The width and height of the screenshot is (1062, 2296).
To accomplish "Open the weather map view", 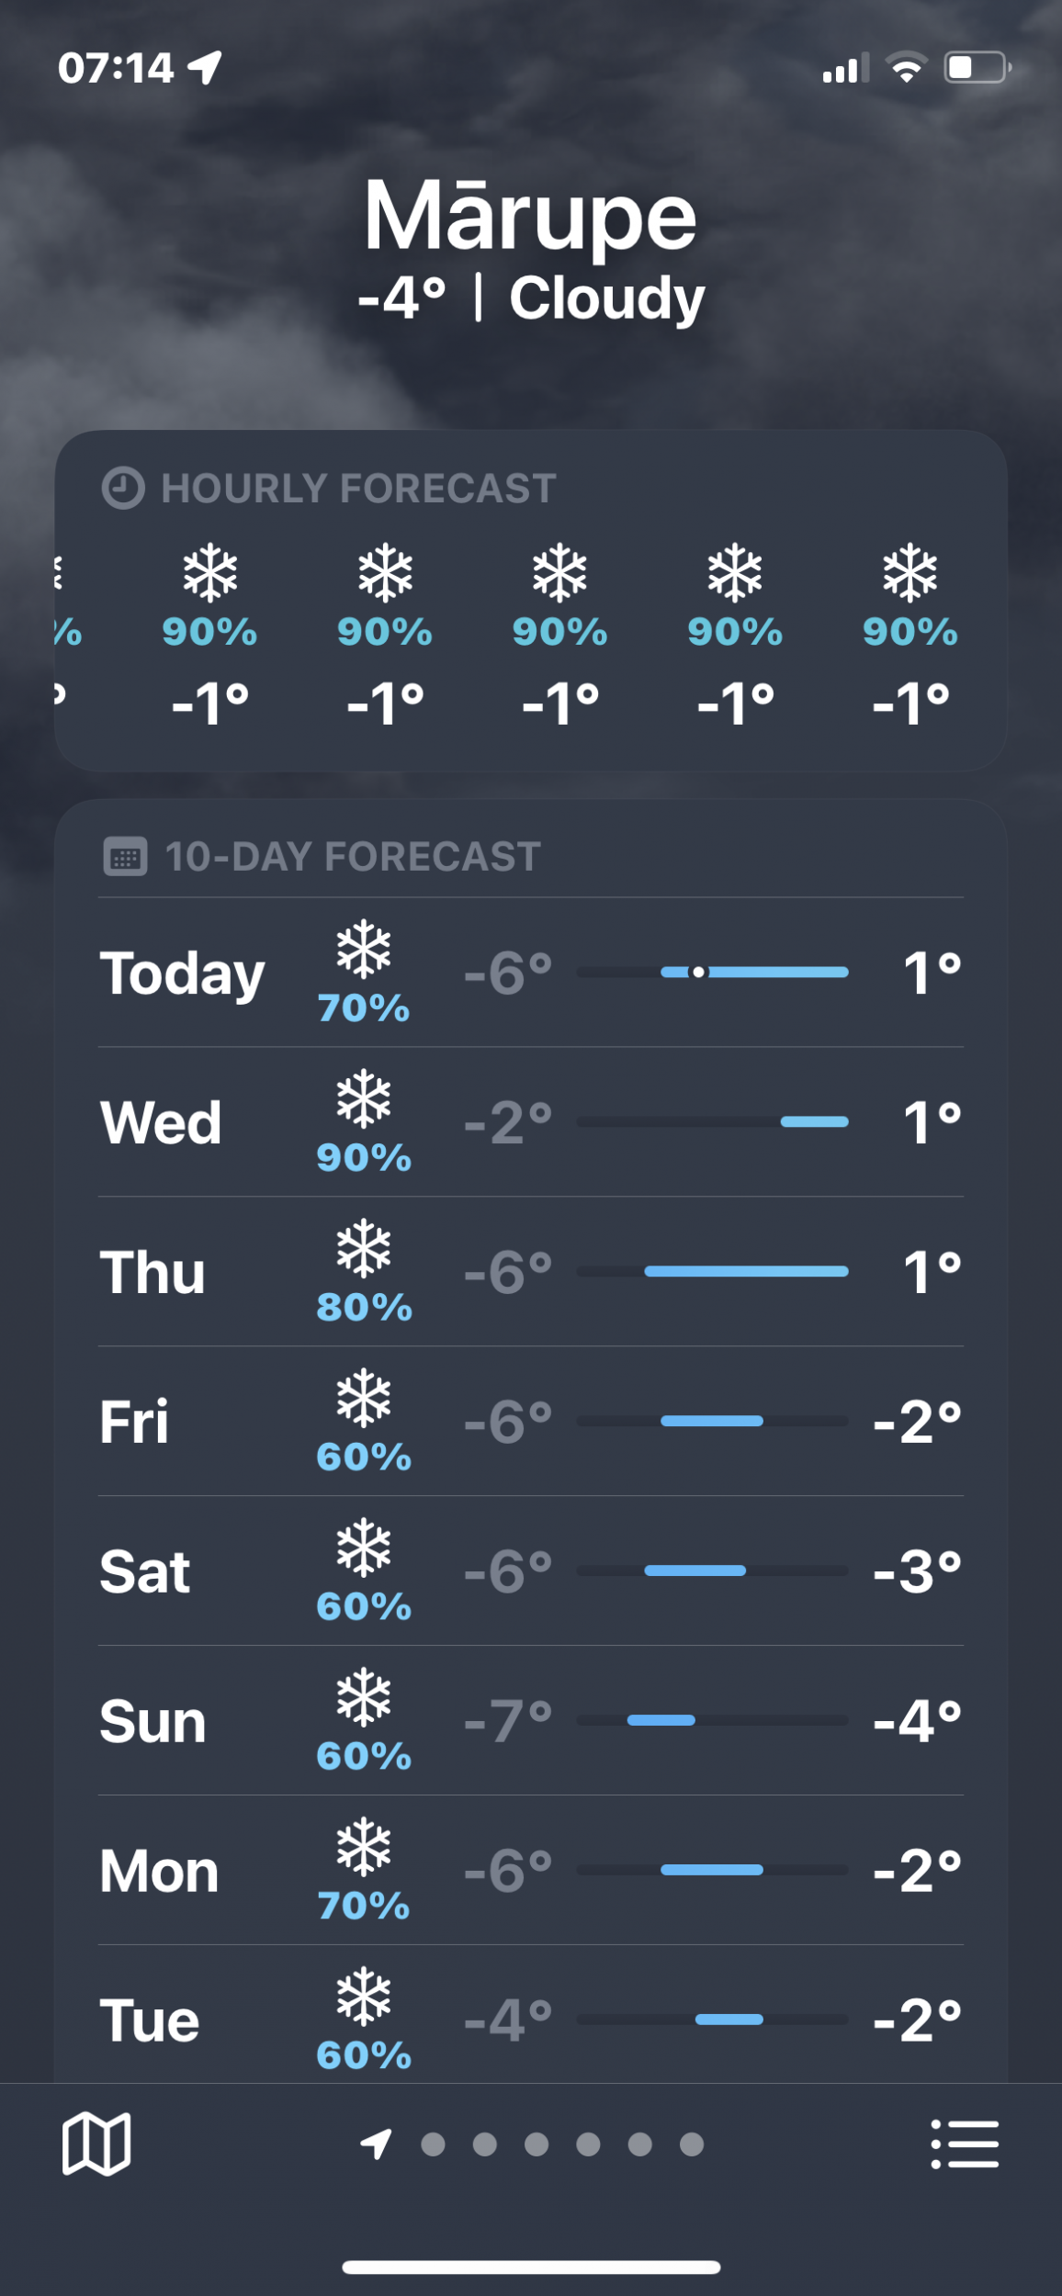I will [96, 2144].
